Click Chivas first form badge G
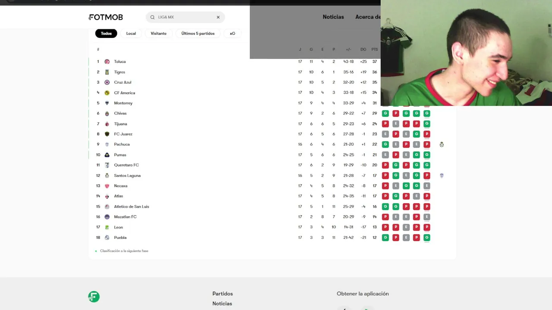 tap(385, 113)
